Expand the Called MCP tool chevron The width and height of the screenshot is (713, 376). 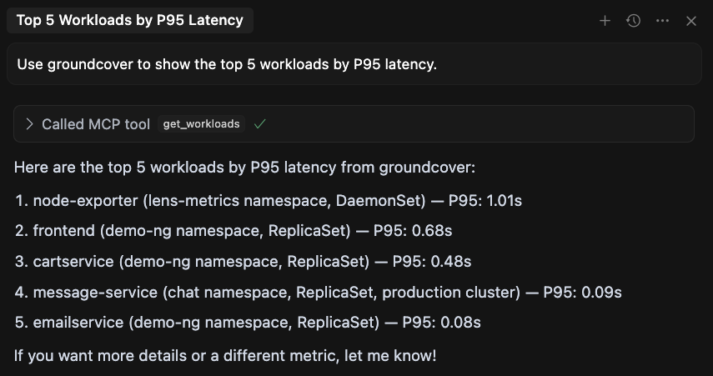tap(30, 124)
